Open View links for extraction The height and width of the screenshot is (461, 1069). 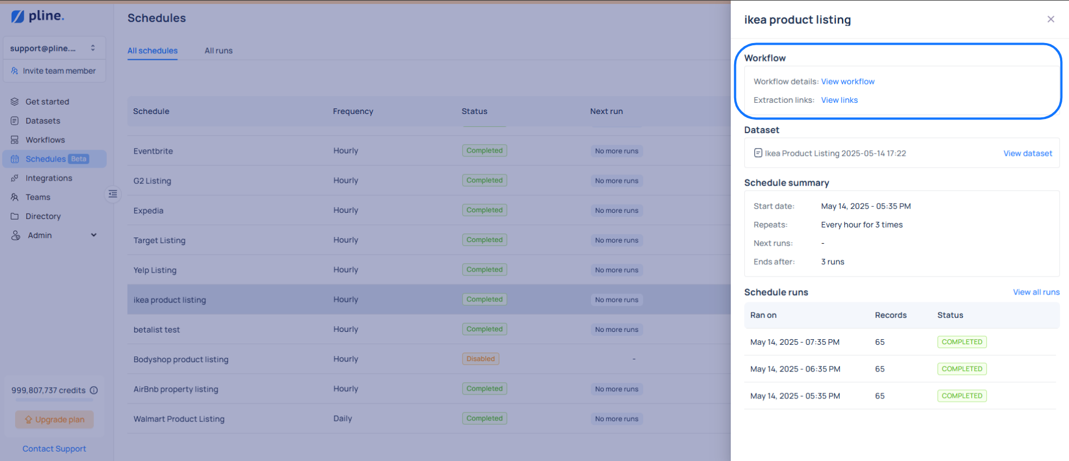point(839,100)
